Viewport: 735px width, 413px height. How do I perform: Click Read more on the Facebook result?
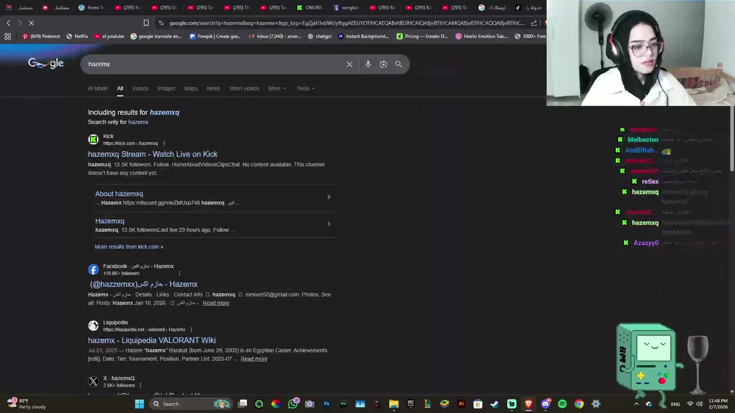(216, 303)
